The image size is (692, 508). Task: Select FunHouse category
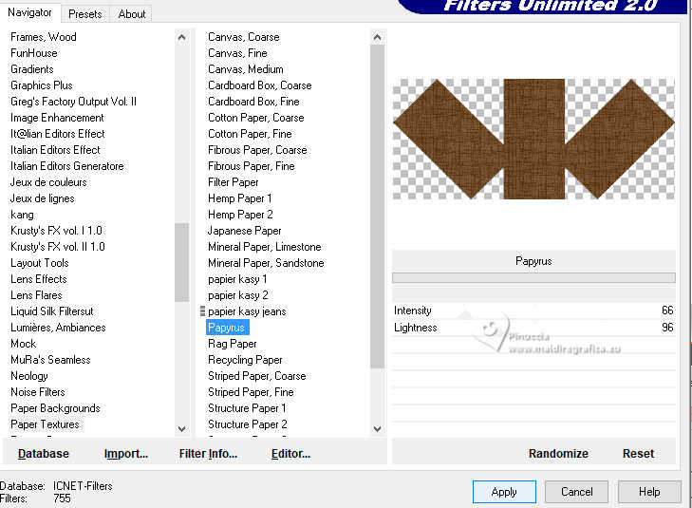[33, 53]
